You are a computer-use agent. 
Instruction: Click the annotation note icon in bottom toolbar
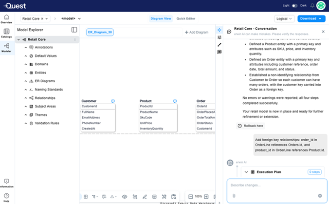(104, 197)
